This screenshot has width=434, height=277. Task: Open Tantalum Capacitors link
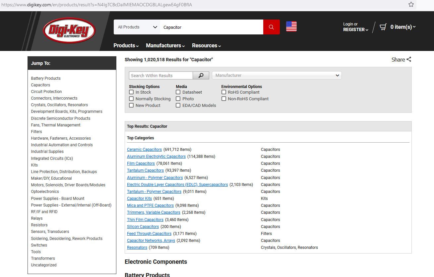coord(145,170)
